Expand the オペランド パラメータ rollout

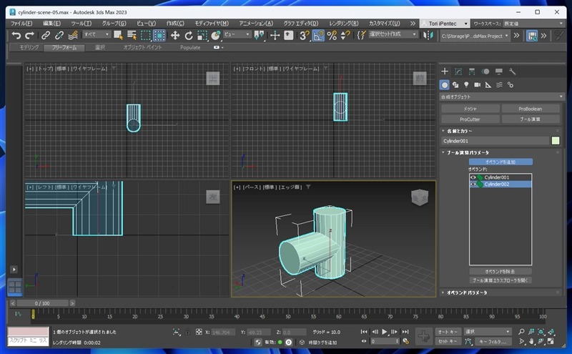point(467,292)
